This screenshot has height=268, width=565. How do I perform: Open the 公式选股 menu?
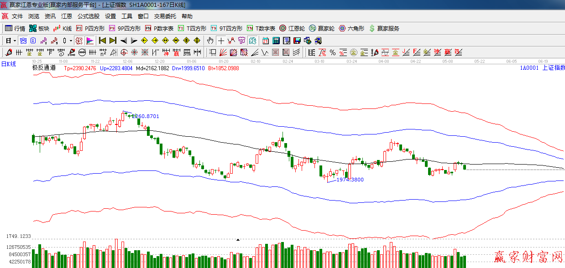pyautogui.click(x=88, y=16)
